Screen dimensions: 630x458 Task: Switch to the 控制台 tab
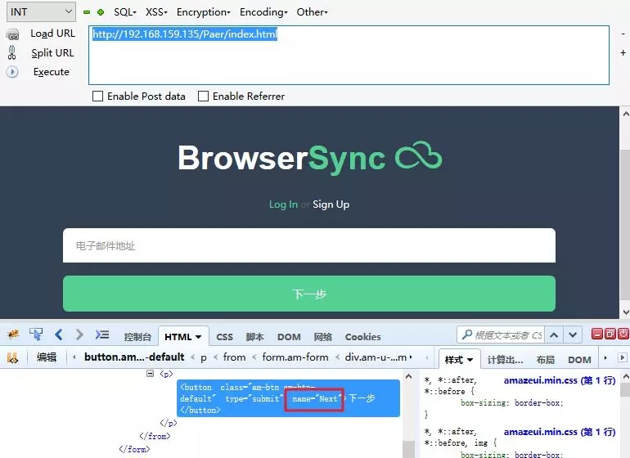[x=137, y=337]
